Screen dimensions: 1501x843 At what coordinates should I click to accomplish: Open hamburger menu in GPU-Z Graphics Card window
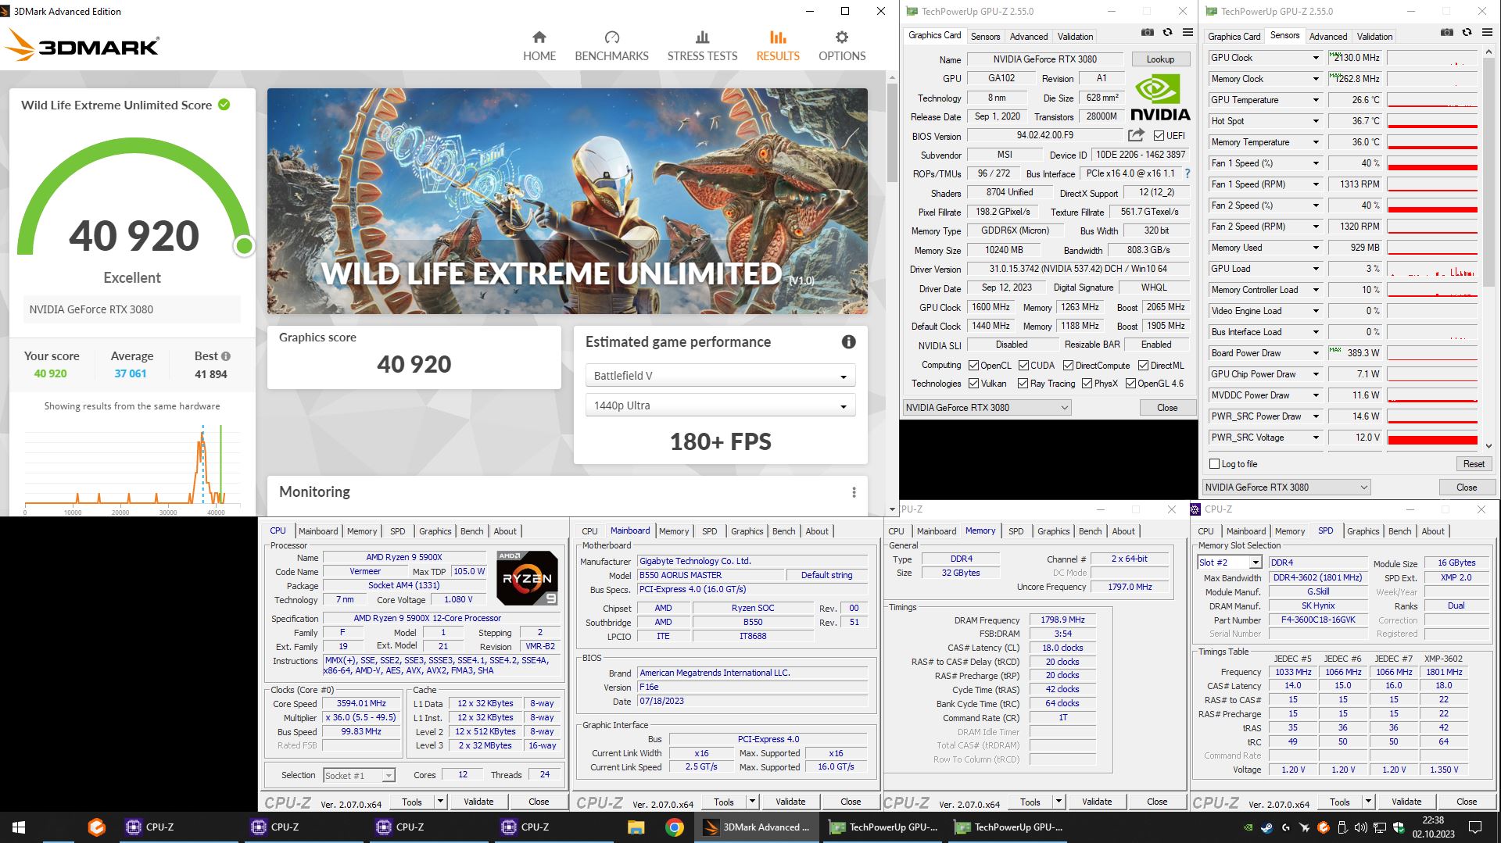coord(1188,33)
